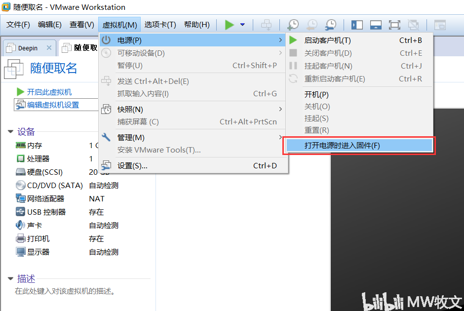Click the send Ctrl+Alt+Del toolbar icon

(267, 25)
